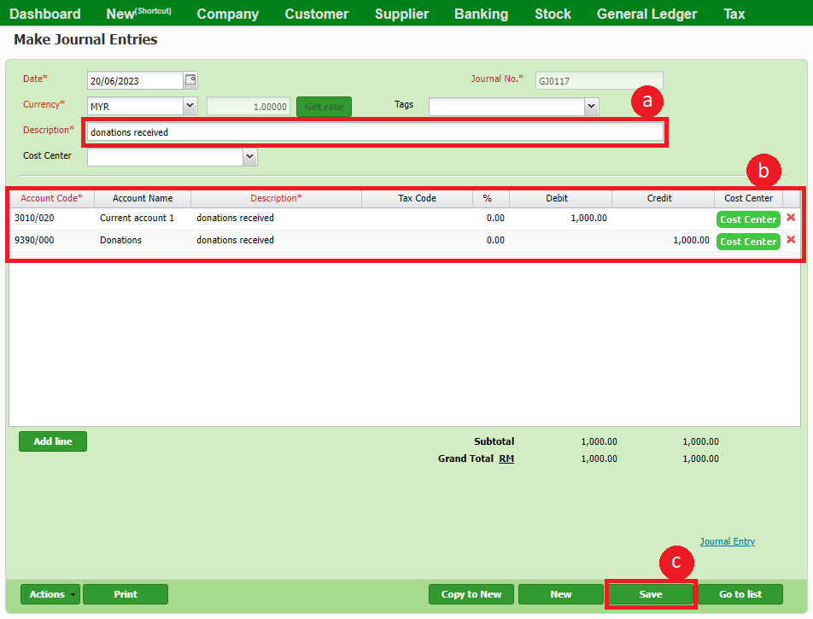Click the Add line button
This screenshot has width=813, height=619.
(x=53, y=441)
